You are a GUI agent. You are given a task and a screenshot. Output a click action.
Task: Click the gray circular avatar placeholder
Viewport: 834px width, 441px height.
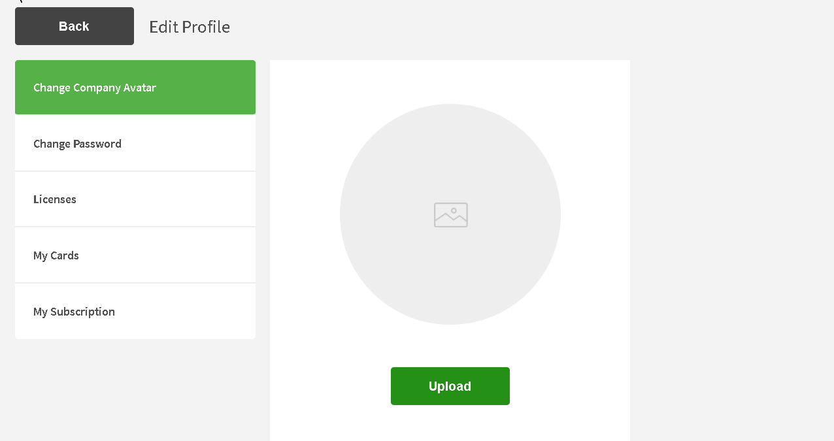click(450, 214)
